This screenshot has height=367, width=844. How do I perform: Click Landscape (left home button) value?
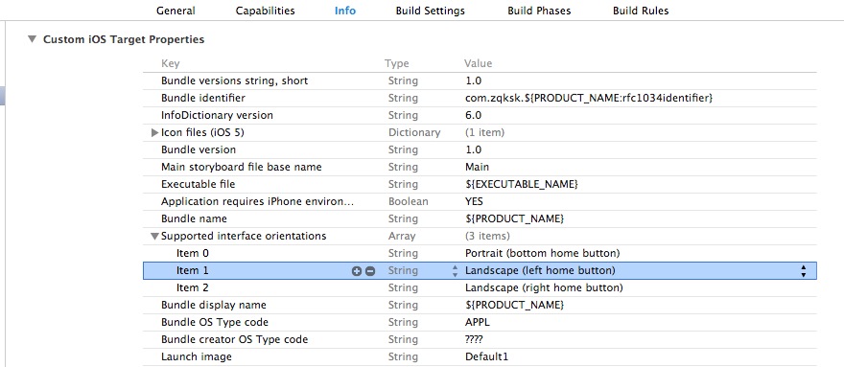[x=540, y=270]
